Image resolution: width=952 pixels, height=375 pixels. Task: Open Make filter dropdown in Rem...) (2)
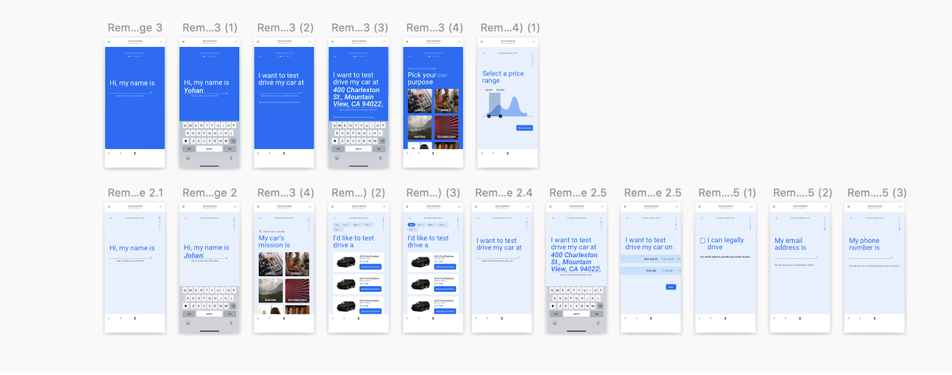pos(357,225)
